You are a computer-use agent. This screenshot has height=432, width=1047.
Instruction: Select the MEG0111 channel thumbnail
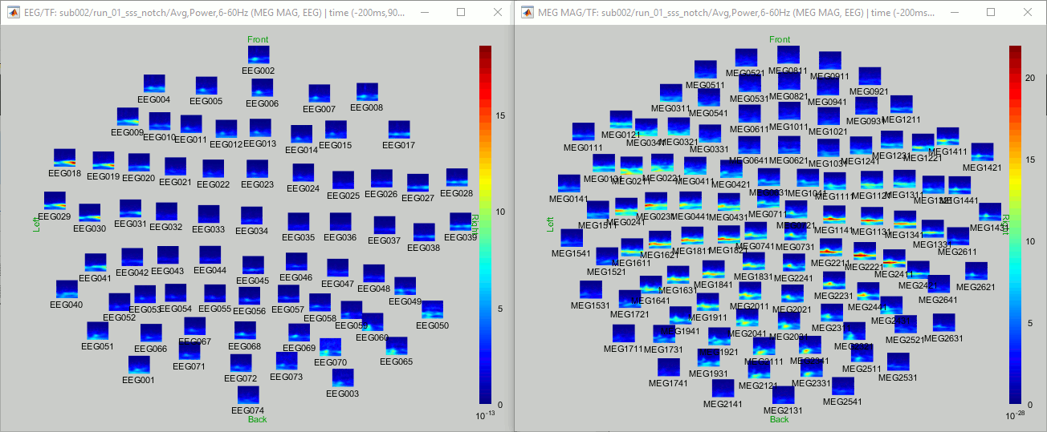pos(583,132)
